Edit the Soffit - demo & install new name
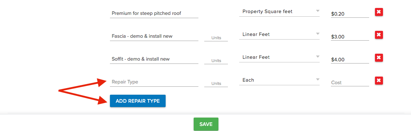 (x=154, y=59)
